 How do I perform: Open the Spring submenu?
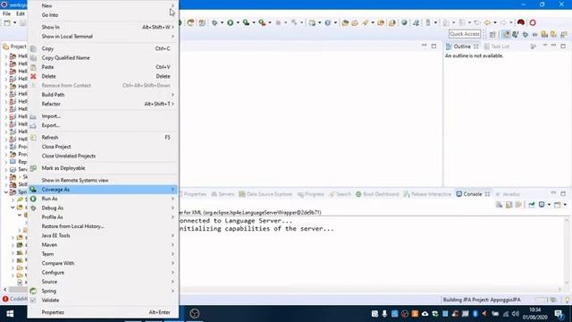coord(103,291)
